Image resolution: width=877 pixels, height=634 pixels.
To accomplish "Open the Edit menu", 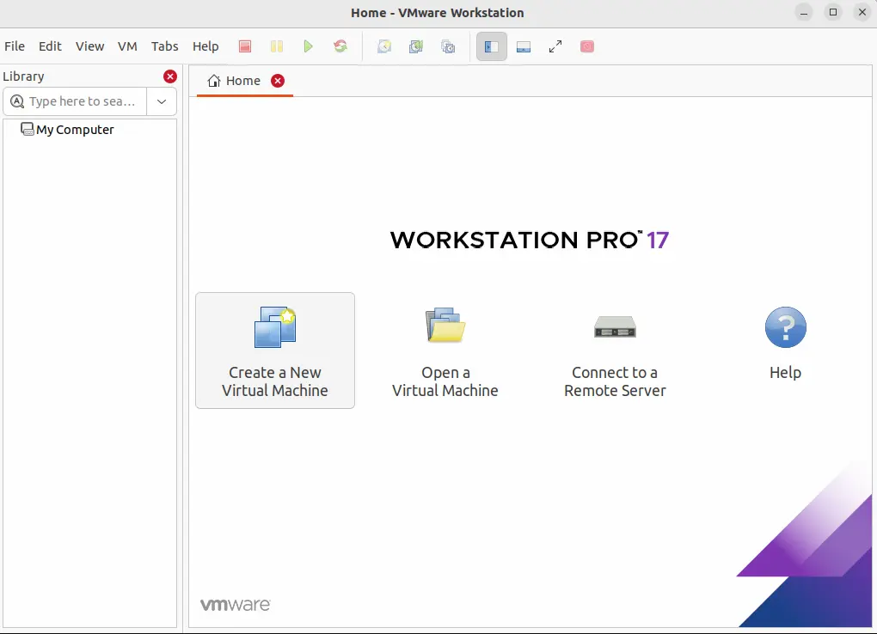I will (x=50, y=46).
